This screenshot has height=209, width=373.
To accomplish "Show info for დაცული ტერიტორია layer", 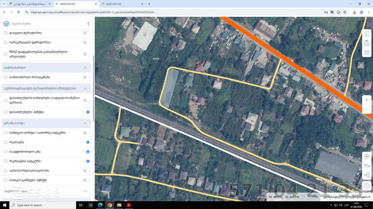I will (x=5, y=33).
